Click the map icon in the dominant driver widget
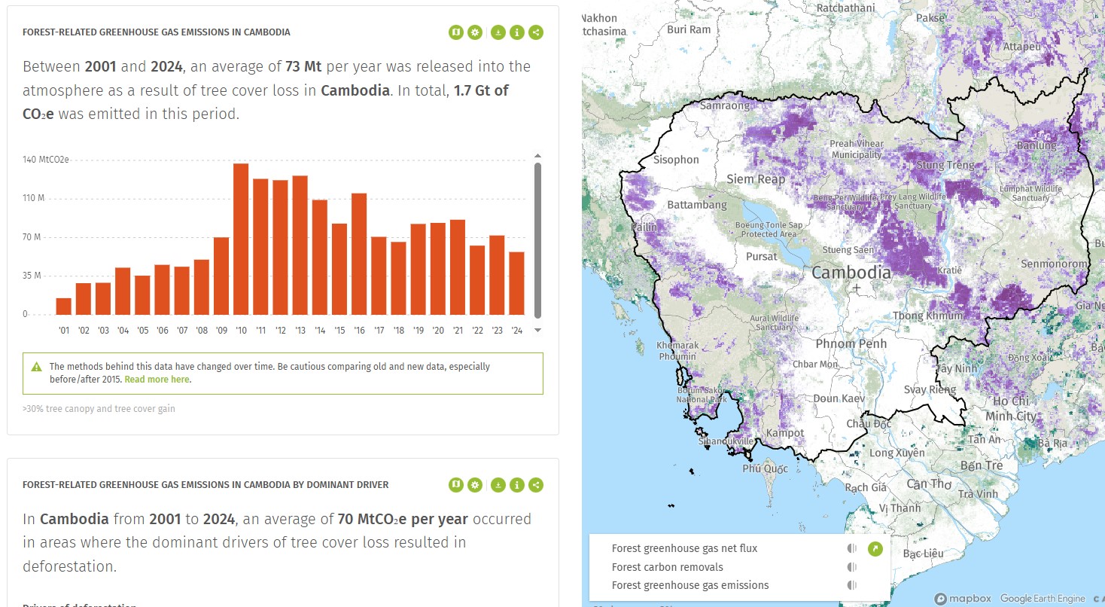 455,485
